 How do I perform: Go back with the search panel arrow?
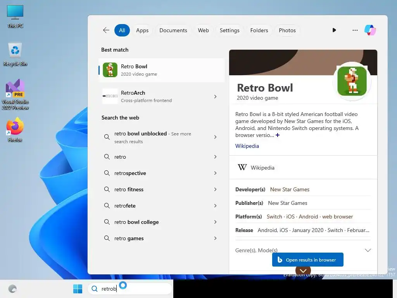pos(106,30)
